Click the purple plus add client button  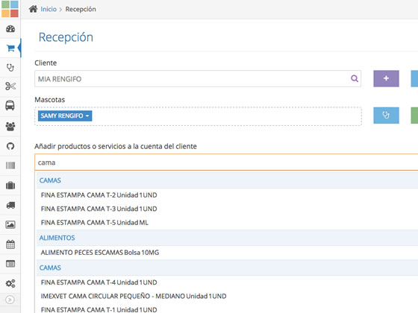(387, 78)
